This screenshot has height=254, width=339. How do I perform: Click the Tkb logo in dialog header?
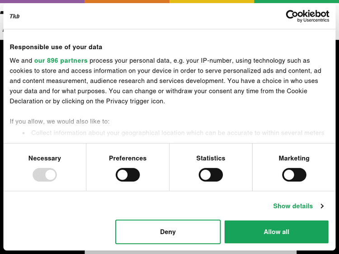[x=14, y=16]
